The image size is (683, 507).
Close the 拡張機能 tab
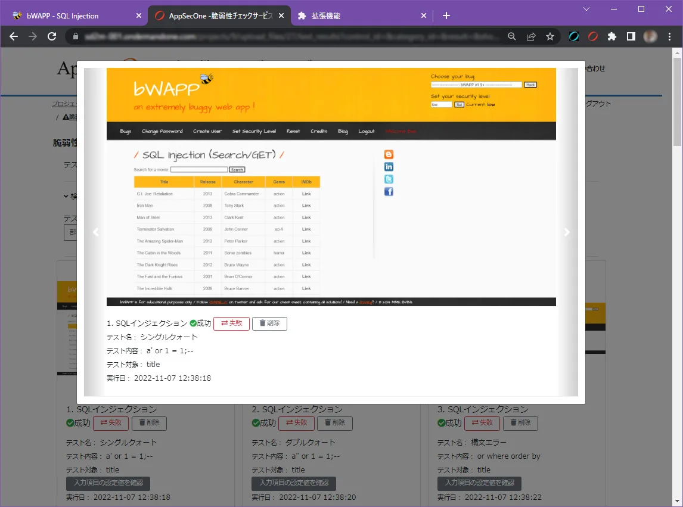[423, 15]
